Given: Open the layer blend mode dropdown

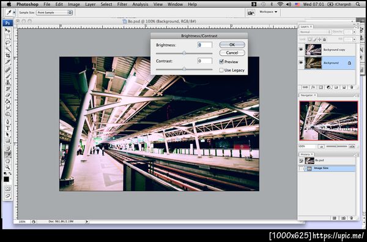Looking at the screenshot, I should pyautogui.click(x=315, y=32).
